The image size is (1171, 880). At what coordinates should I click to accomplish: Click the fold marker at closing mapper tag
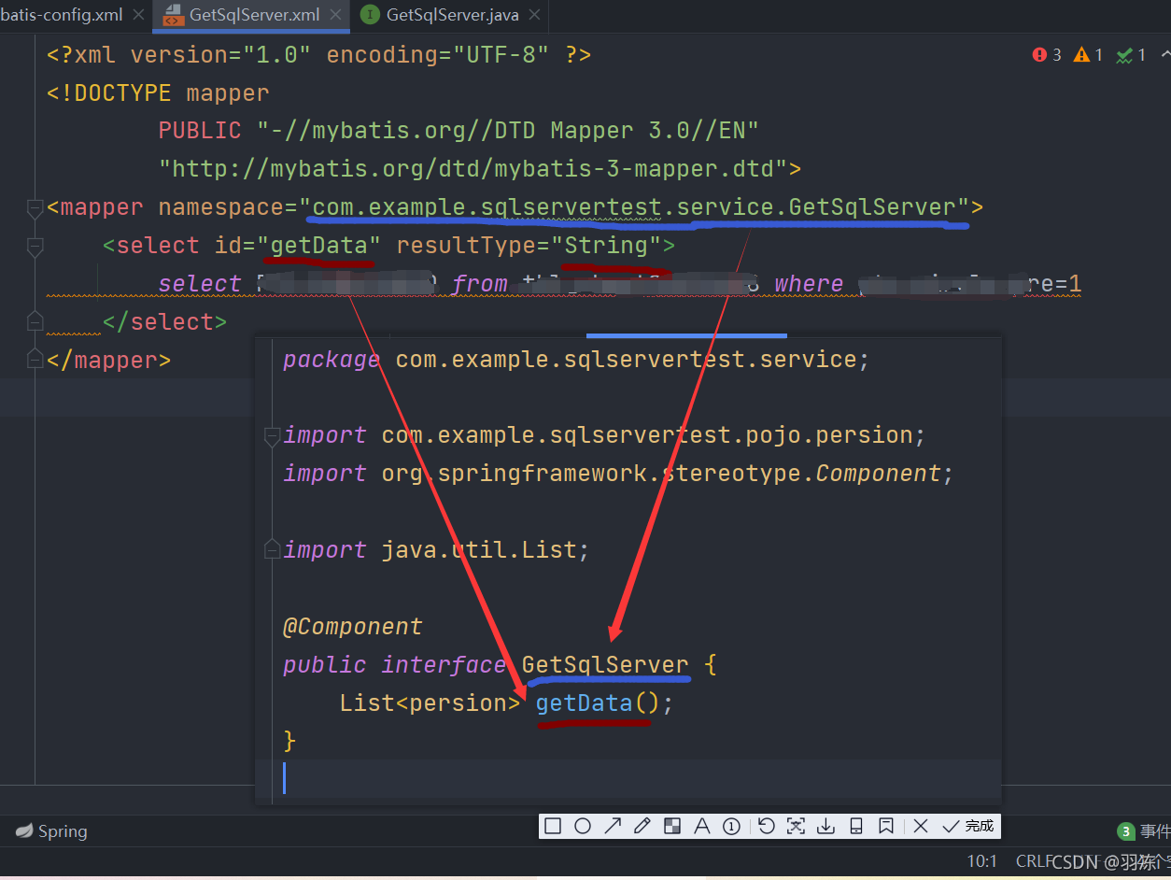(35, 360)
